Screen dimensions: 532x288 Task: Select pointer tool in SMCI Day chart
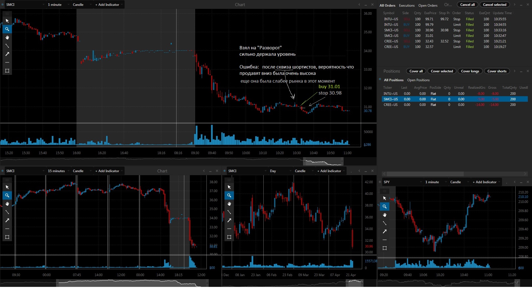229,187
